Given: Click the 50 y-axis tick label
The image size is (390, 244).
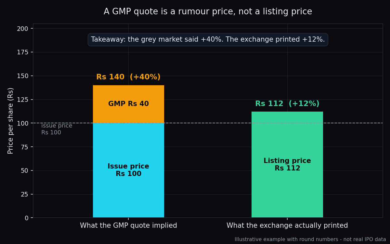Looking at the screenshot, I should (x=25, y=171).
